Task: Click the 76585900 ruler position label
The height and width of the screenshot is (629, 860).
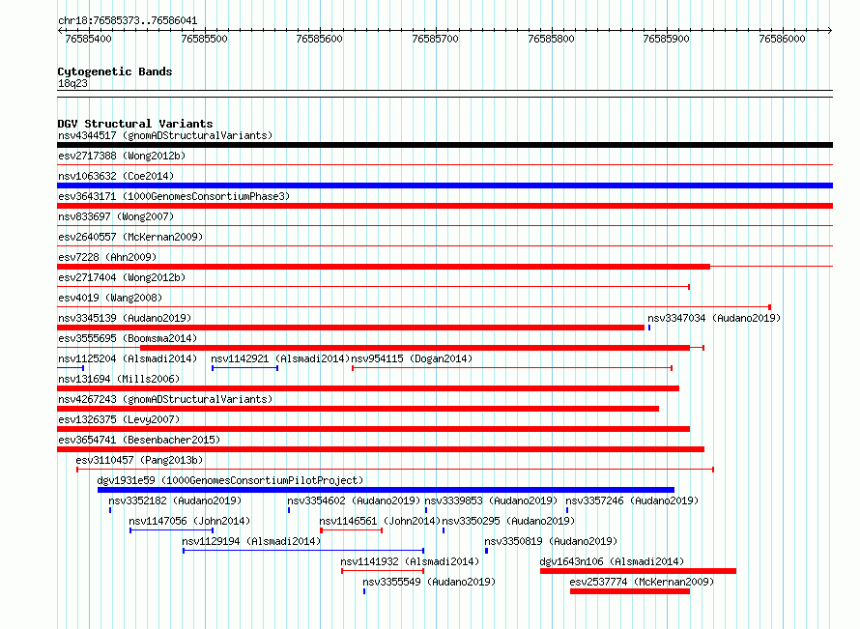Action: pyautogui.click(x=667, y=39)
